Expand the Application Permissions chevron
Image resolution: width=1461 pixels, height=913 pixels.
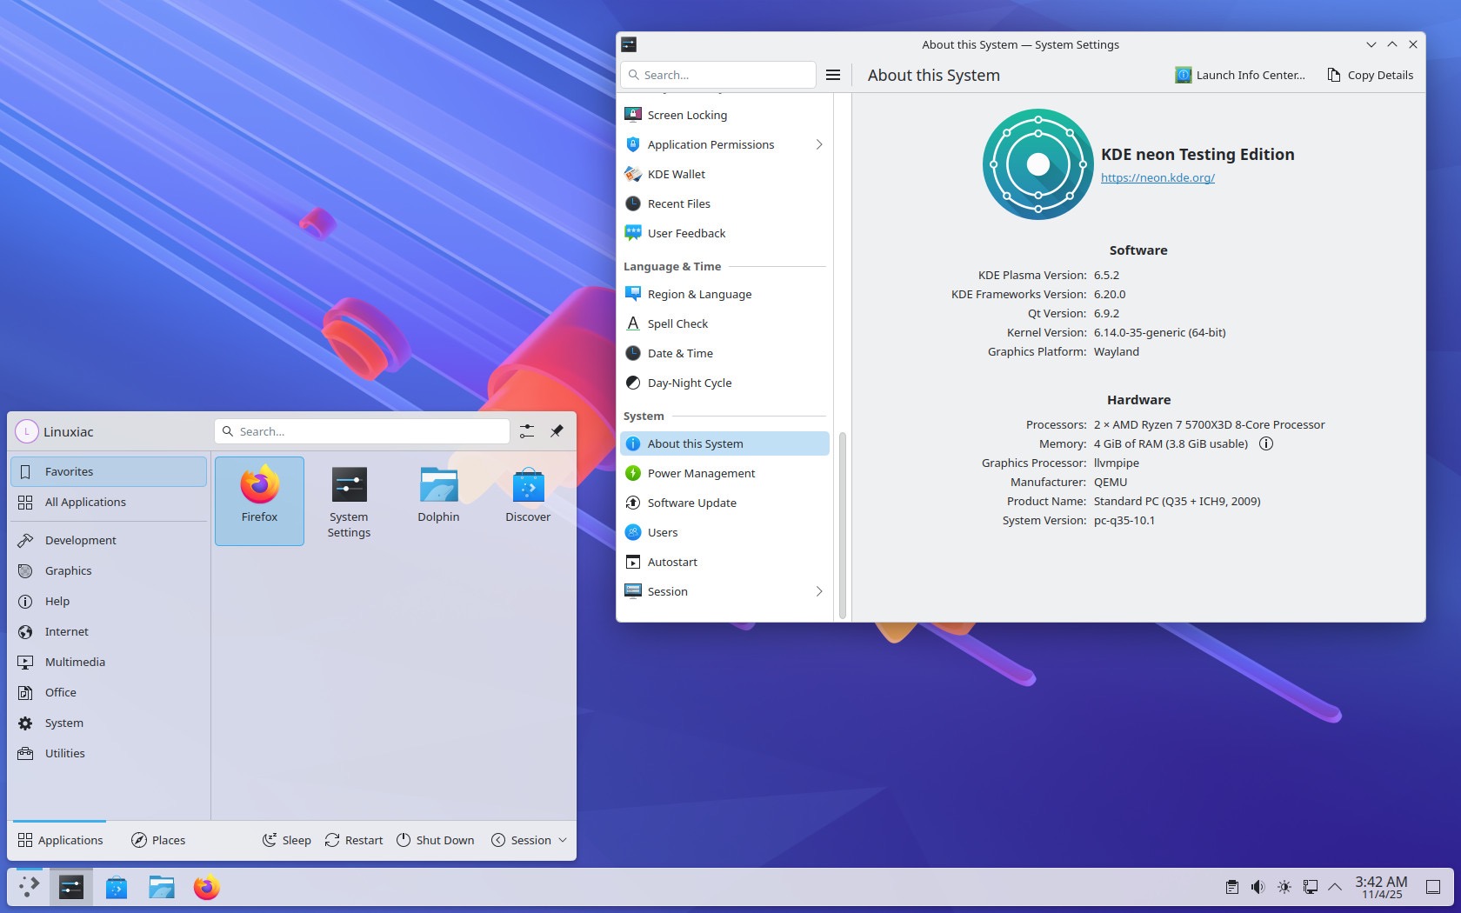click(x=818, y=144)
